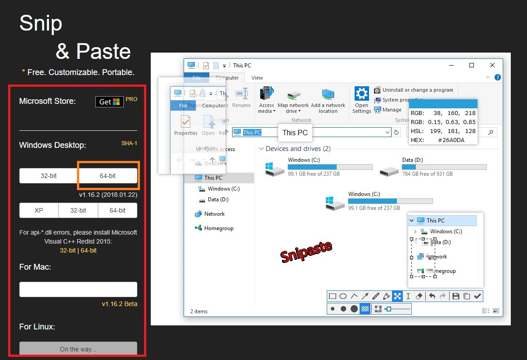Viewport: 527px width, 360px height.
Task: Toggle the mosaic tool
Action: point(397,296)
